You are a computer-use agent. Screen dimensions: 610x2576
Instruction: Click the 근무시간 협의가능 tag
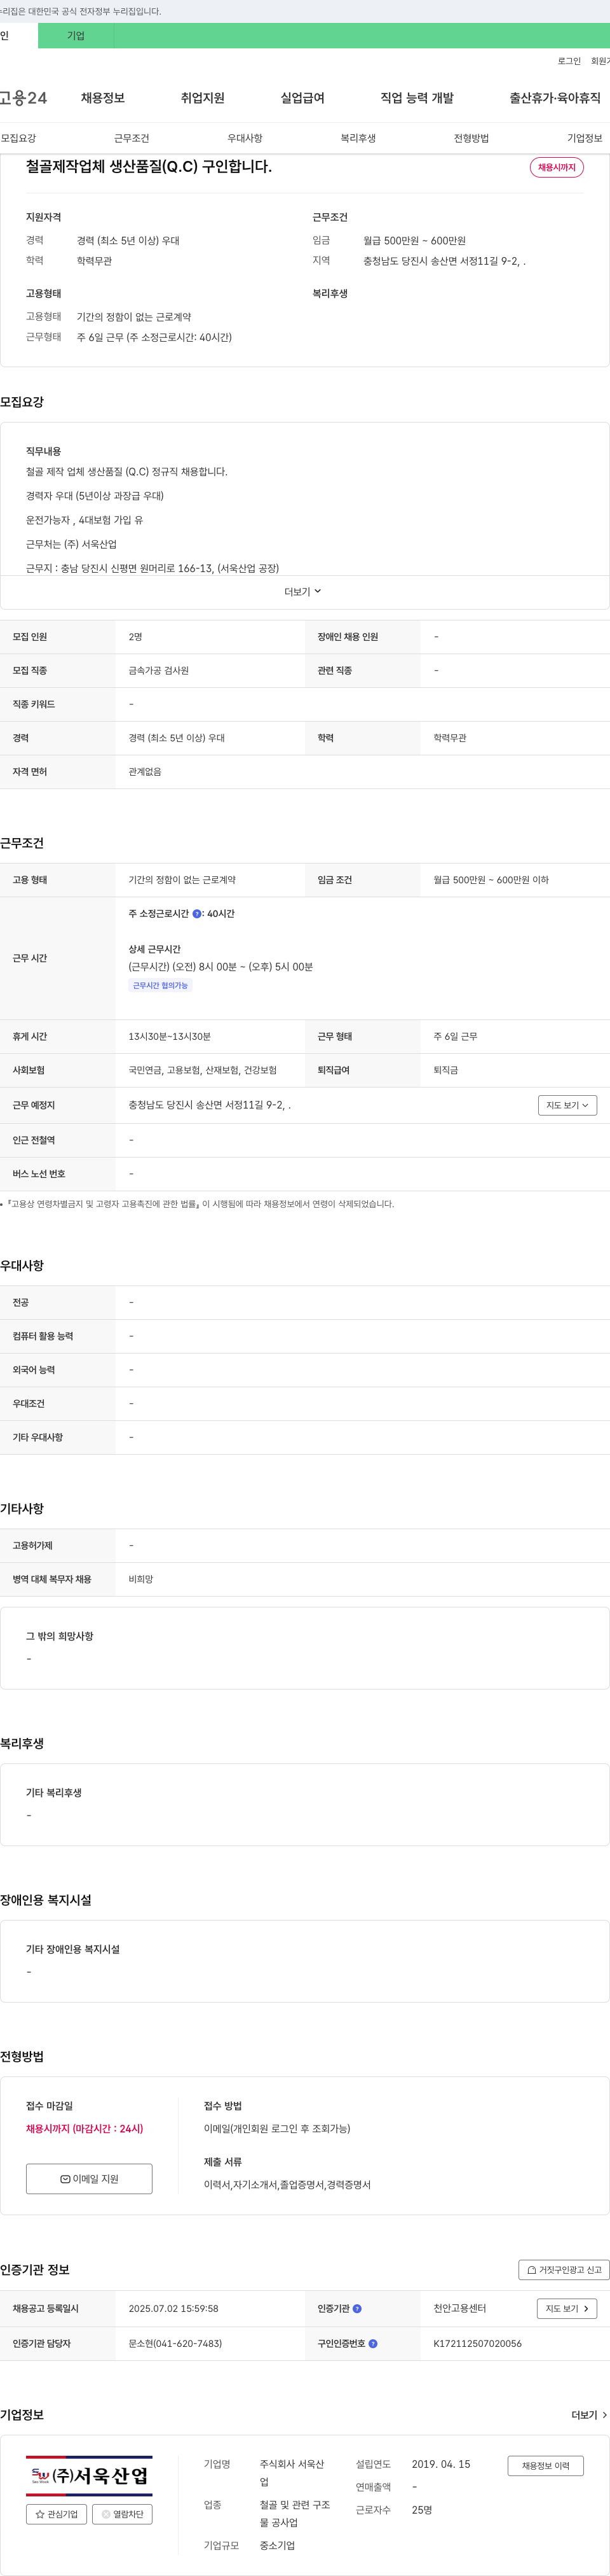[159, 986]
